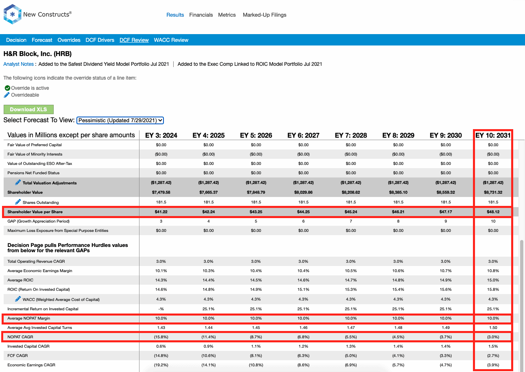Viewport: 525px width, 372px height.
Task: Click the Value of Outstanding ESO After-Tax label
Action: pos(40,164)
